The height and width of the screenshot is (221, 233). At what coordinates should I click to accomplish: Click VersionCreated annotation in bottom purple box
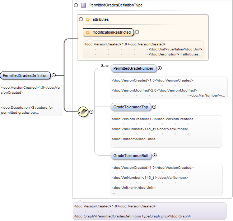115,206
